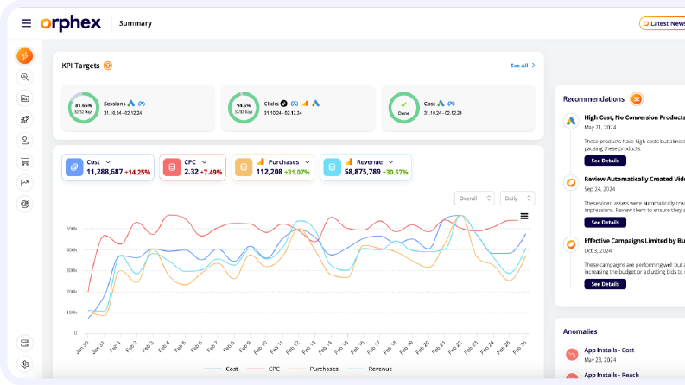Click the red CPC metric icon
Screen dimensions: 685x385
172,167
